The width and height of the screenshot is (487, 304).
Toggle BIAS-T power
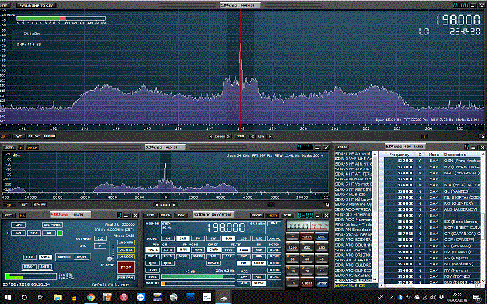(30, 266)
